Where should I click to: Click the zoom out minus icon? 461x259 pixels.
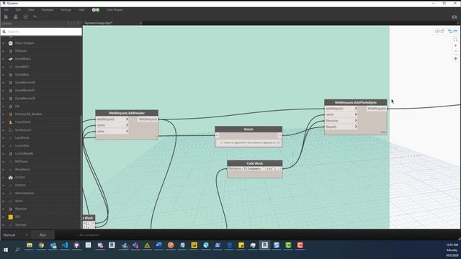pos(455,51)
